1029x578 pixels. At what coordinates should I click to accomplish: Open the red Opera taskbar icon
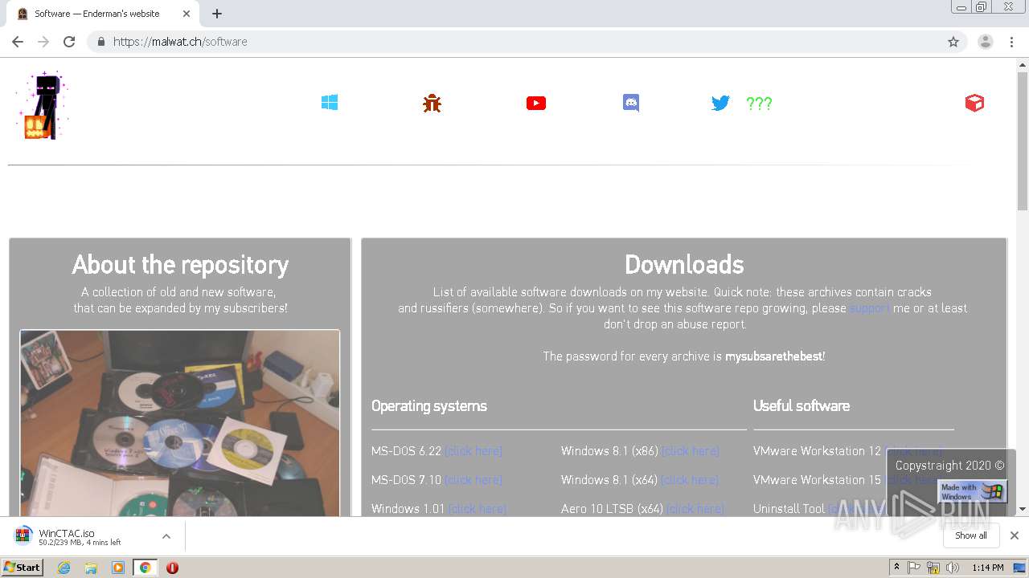tap(172, 568)
